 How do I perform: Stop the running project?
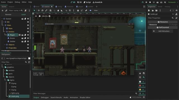[150, 2]
